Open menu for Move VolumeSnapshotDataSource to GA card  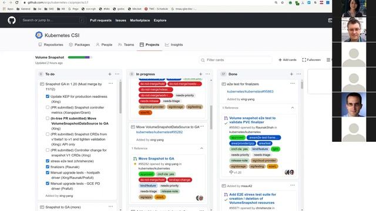click(202, 127)
